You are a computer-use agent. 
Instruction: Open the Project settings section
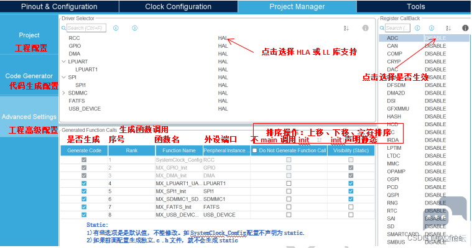click(29, 35)
